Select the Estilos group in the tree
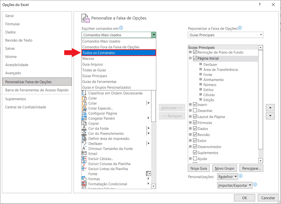The height and width of the screenshot is (204, 281). 208,90
